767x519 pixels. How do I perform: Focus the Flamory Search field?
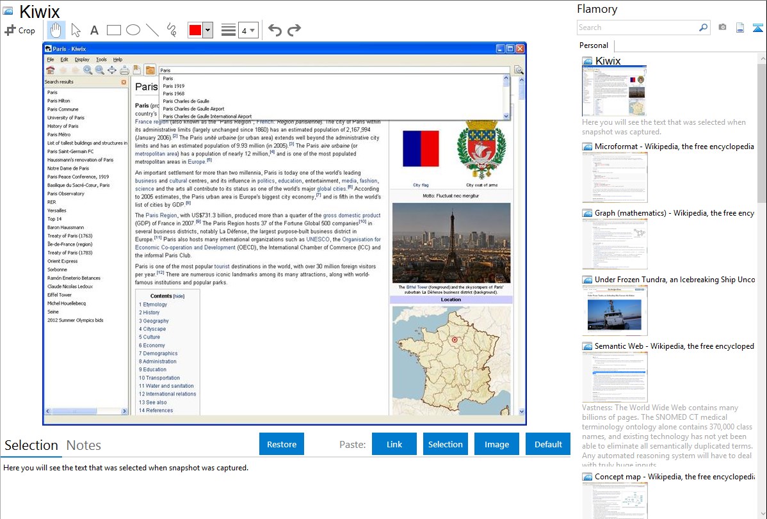(638, 28)
